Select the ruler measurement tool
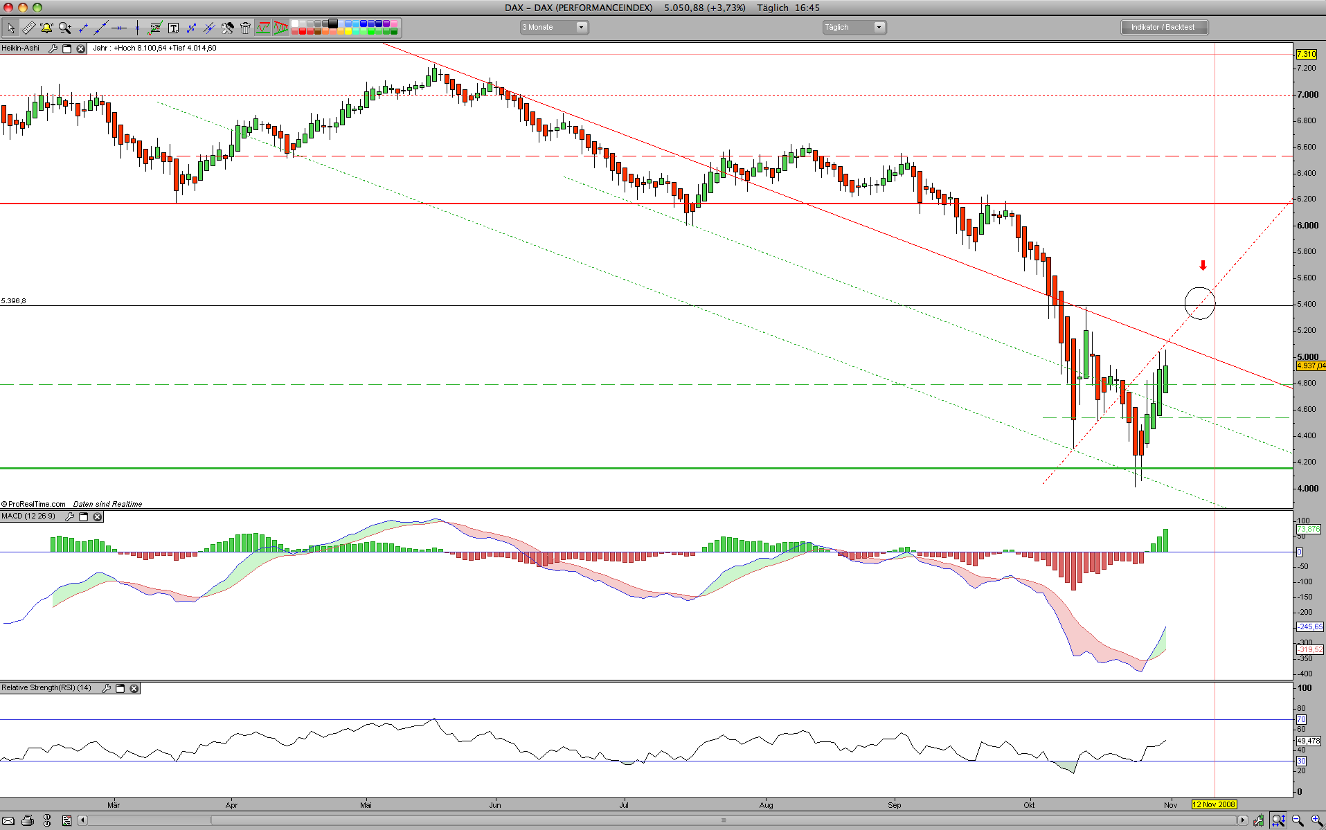The height and width of the screenshot is (830, 1326). pyautogui.click(x=29, y=28)
